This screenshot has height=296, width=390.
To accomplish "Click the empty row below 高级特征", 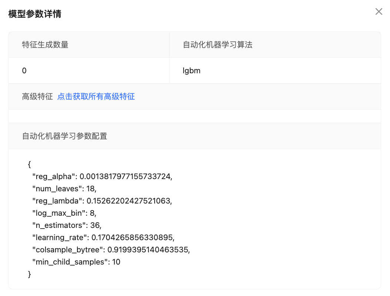I will [x=194, y=116].
